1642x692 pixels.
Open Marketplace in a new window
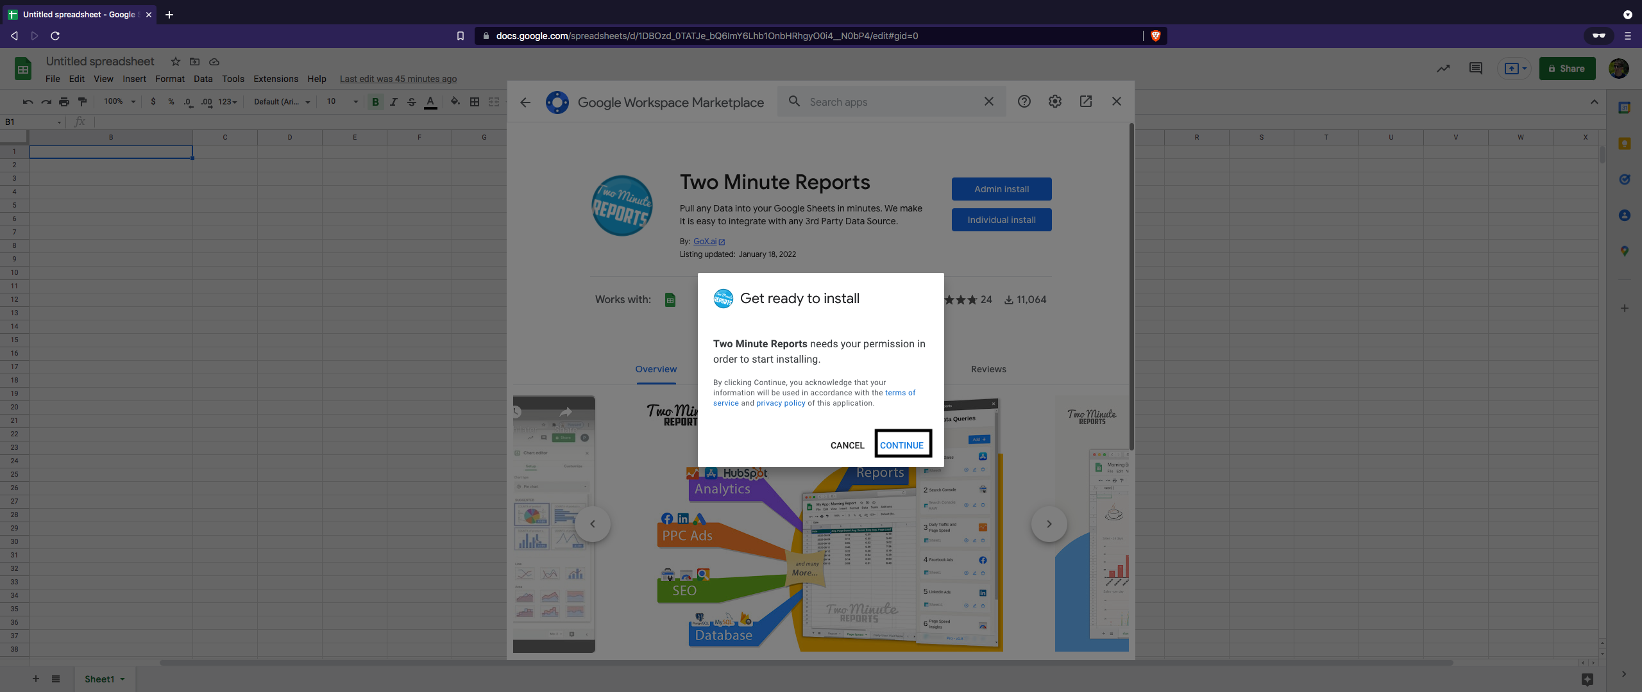click(x=1086, y=101)
